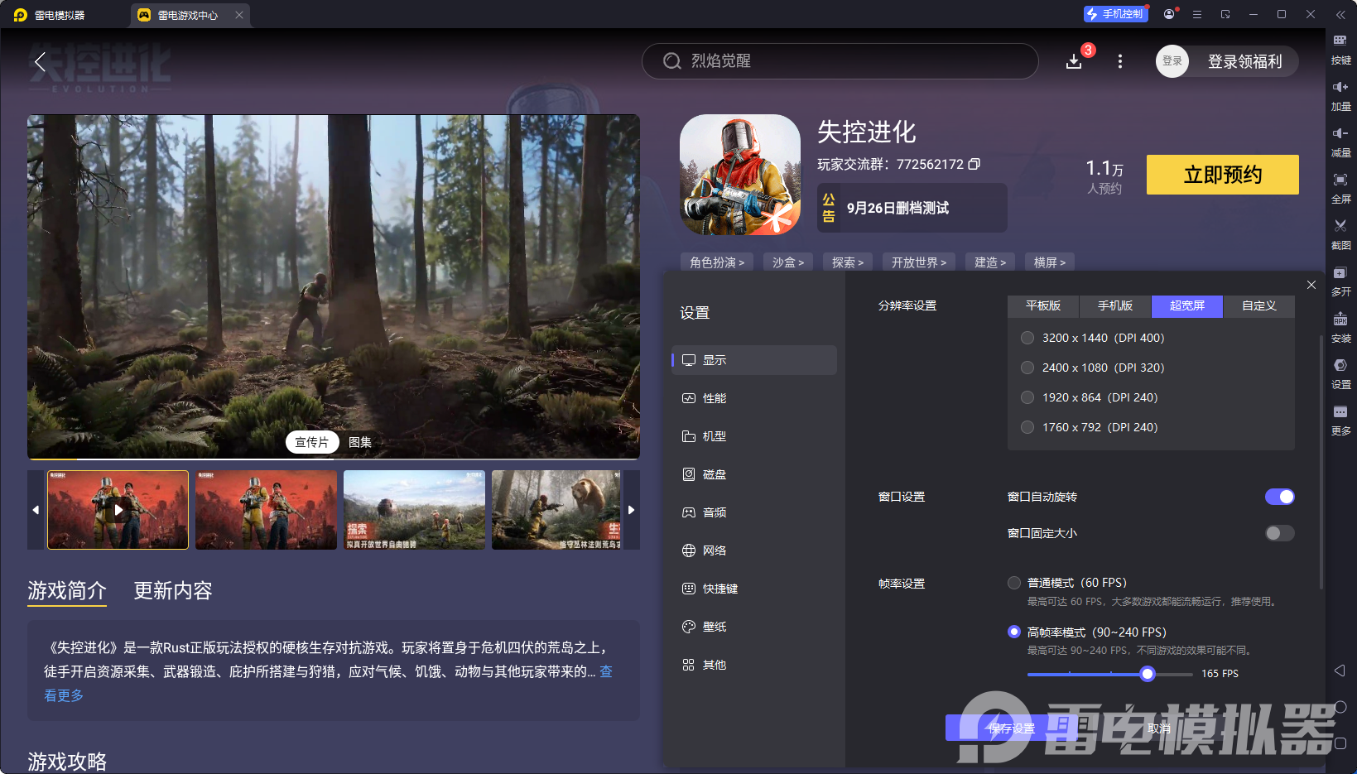The height and width of the screenshot is (774, 1357).
Task: Switch to the 更新内容 tab
Action: (x=172, y=591)
